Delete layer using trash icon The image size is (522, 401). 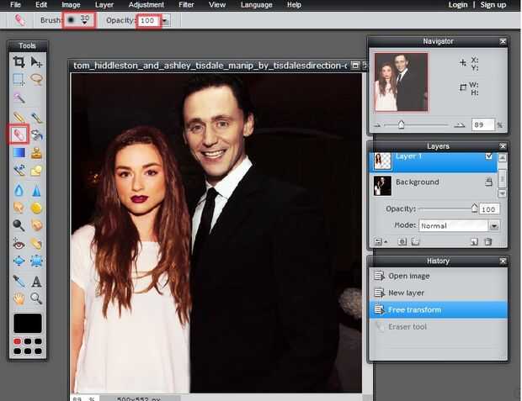(x=488, y=241)
